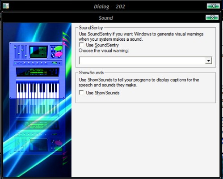This screenshot has height=179, width=223.
Task: Select the 'Choose the visual warning:' label
Action: (104, 51)
